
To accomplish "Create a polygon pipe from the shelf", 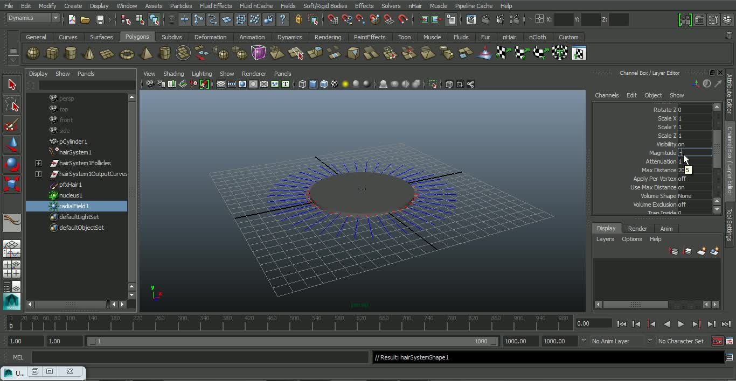I will coord(165,53).
